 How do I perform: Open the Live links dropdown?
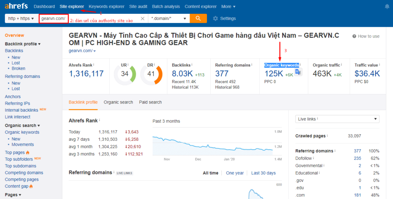pos(337,119)
